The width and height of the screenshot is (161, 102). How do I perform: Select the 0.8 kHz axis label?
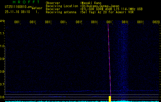3,72
